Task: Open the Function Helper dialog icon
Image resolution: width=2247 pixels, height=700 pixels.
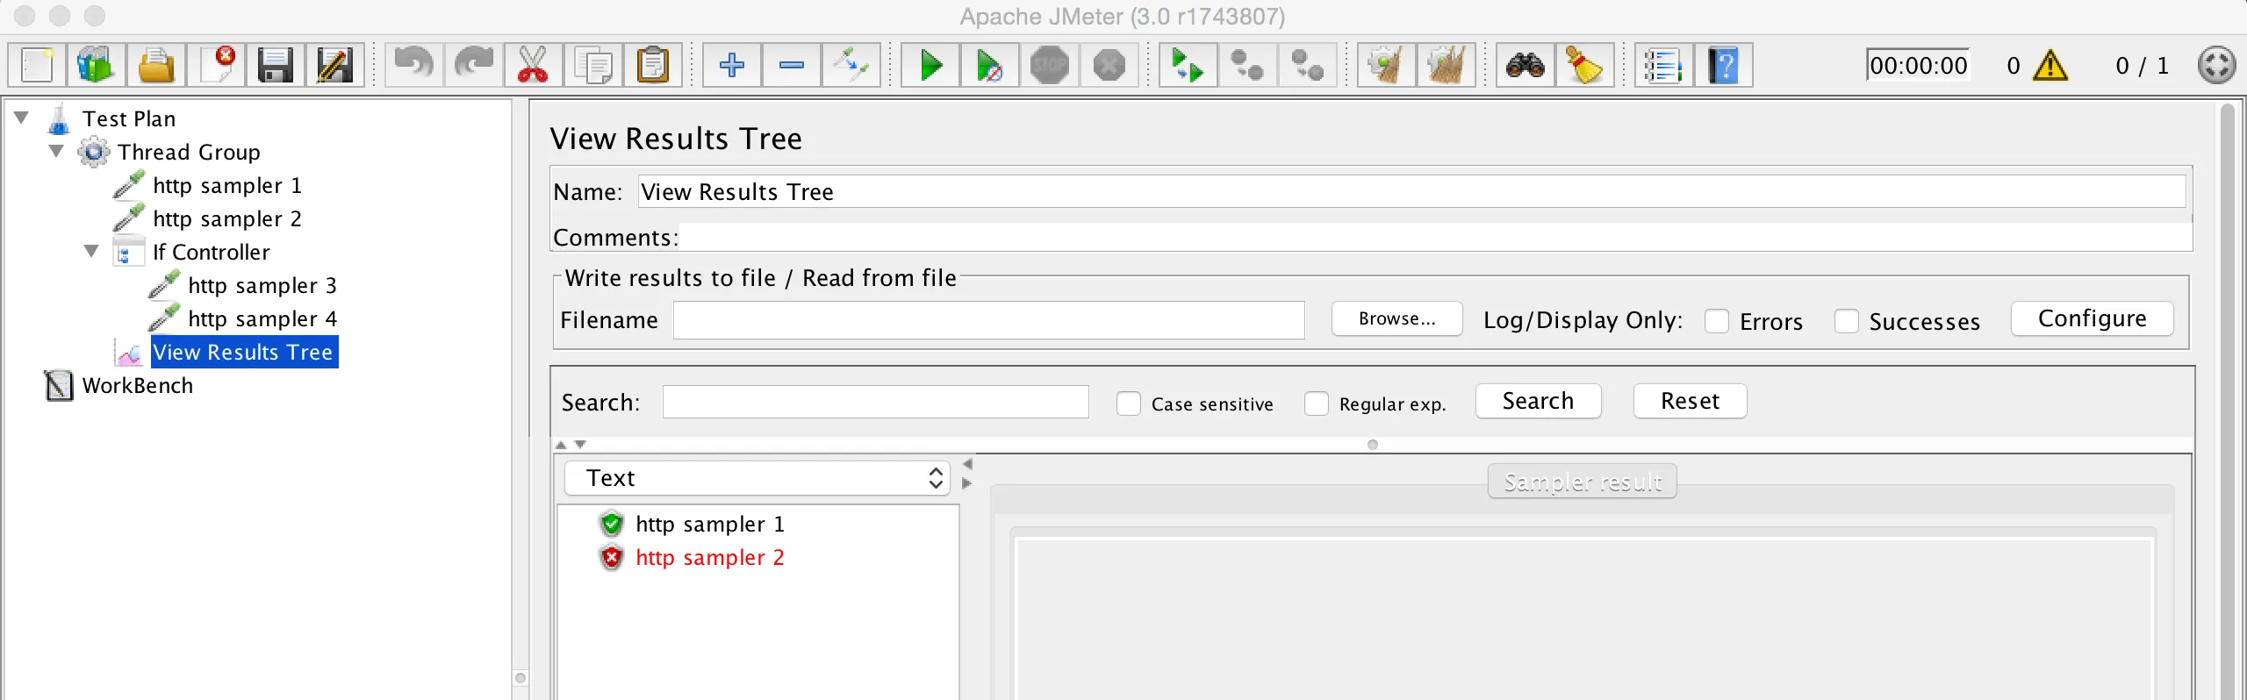Action: coord(1663,65)
